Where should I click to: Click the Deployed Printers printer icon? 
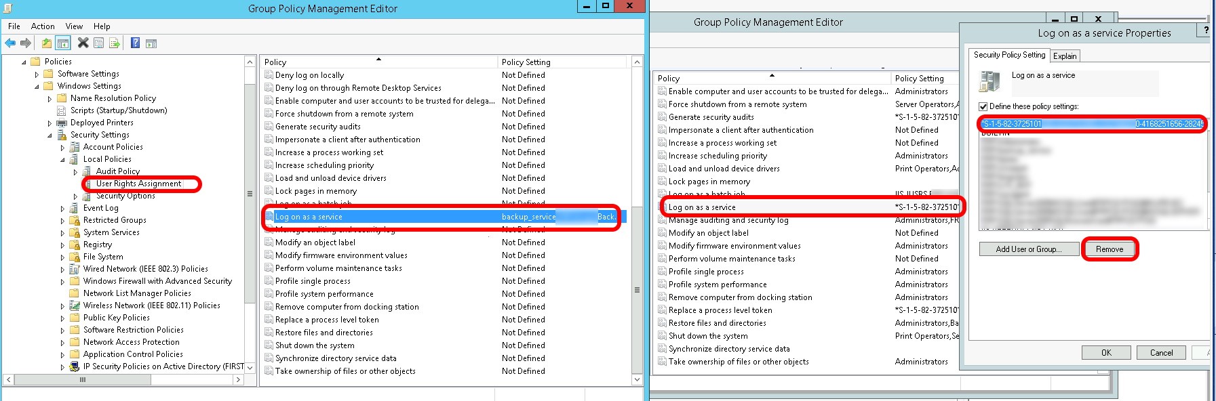coord(61,123)
